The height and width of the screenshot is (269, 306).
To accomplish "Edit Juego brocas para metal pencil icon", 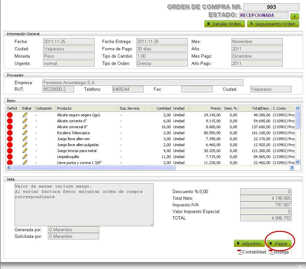I will pyautogui.click(x=25, y=151).
